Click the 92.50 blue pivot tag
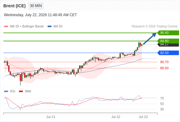Viewport: 180px width, 122px height. coord(168,53)
